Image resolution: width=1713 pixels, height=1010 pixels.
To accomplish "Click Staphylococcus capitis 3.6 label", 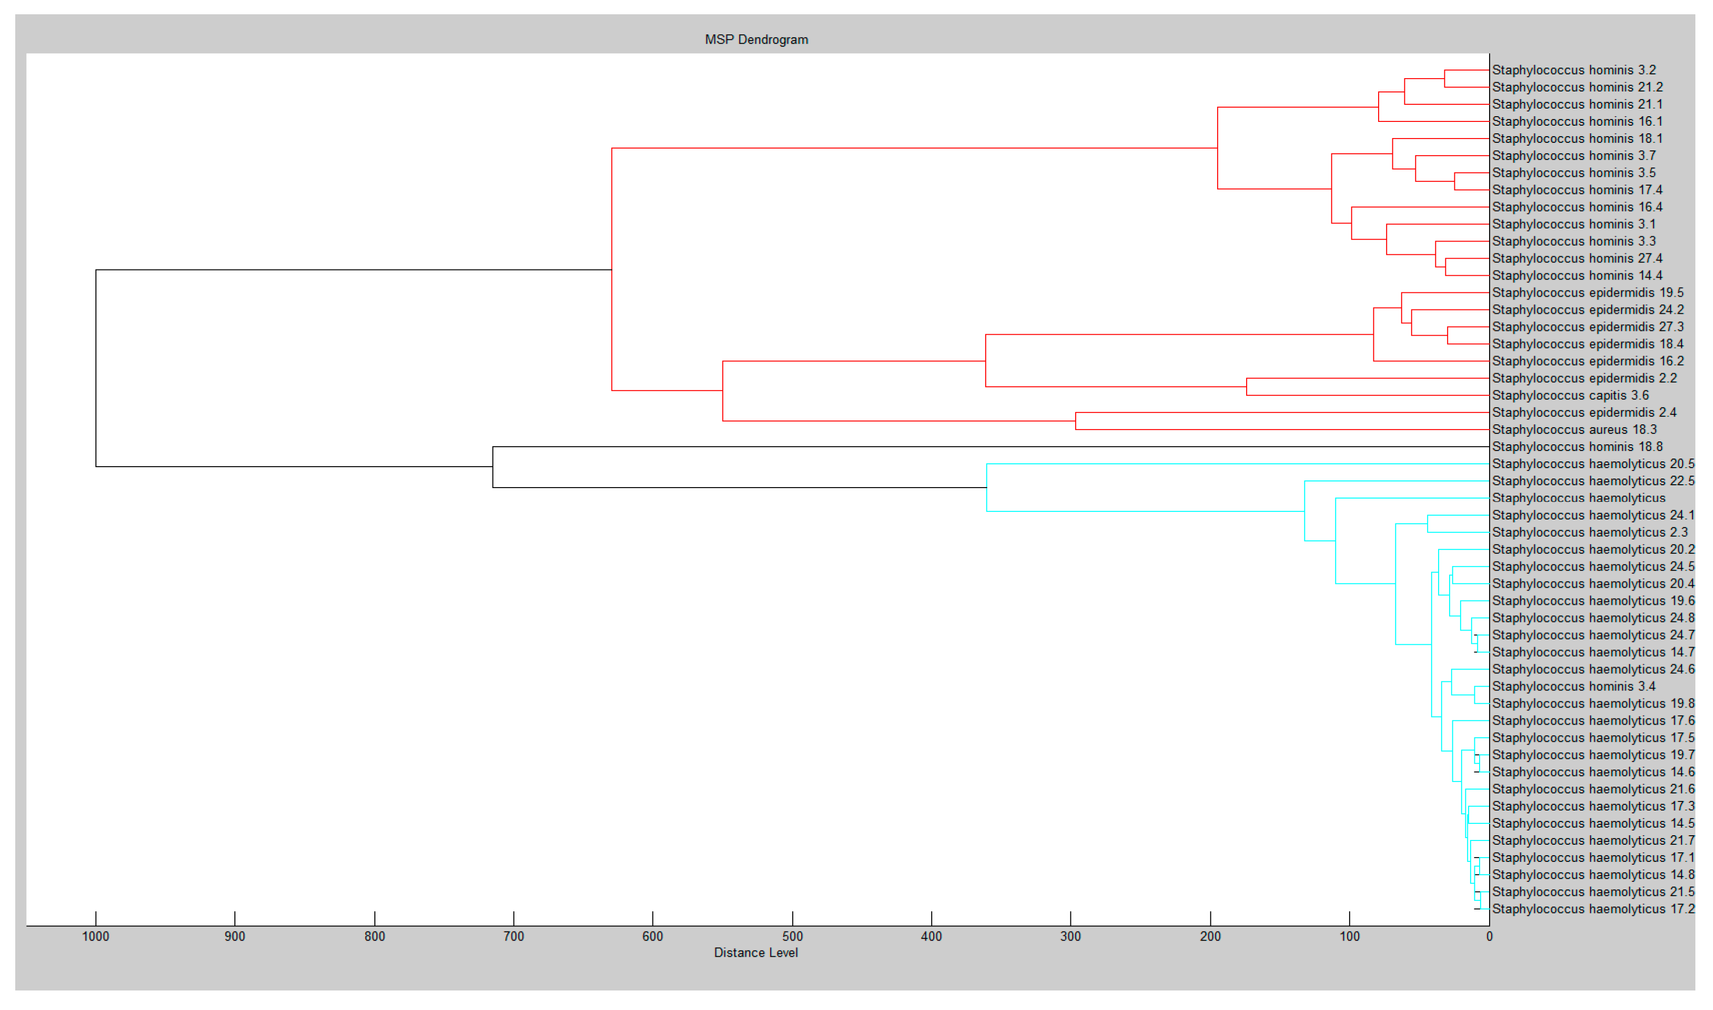I will 1570,395.
